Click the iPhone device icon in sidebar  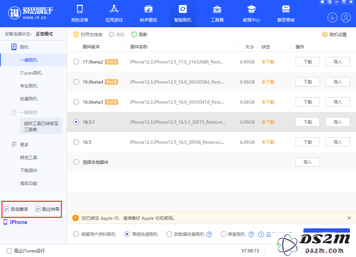pos(5,222)
